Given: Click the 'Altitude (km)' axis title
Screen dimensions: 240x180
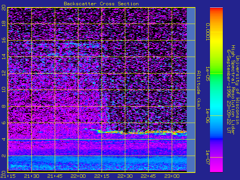Looking at the screenshot, I should pos(199,90).
